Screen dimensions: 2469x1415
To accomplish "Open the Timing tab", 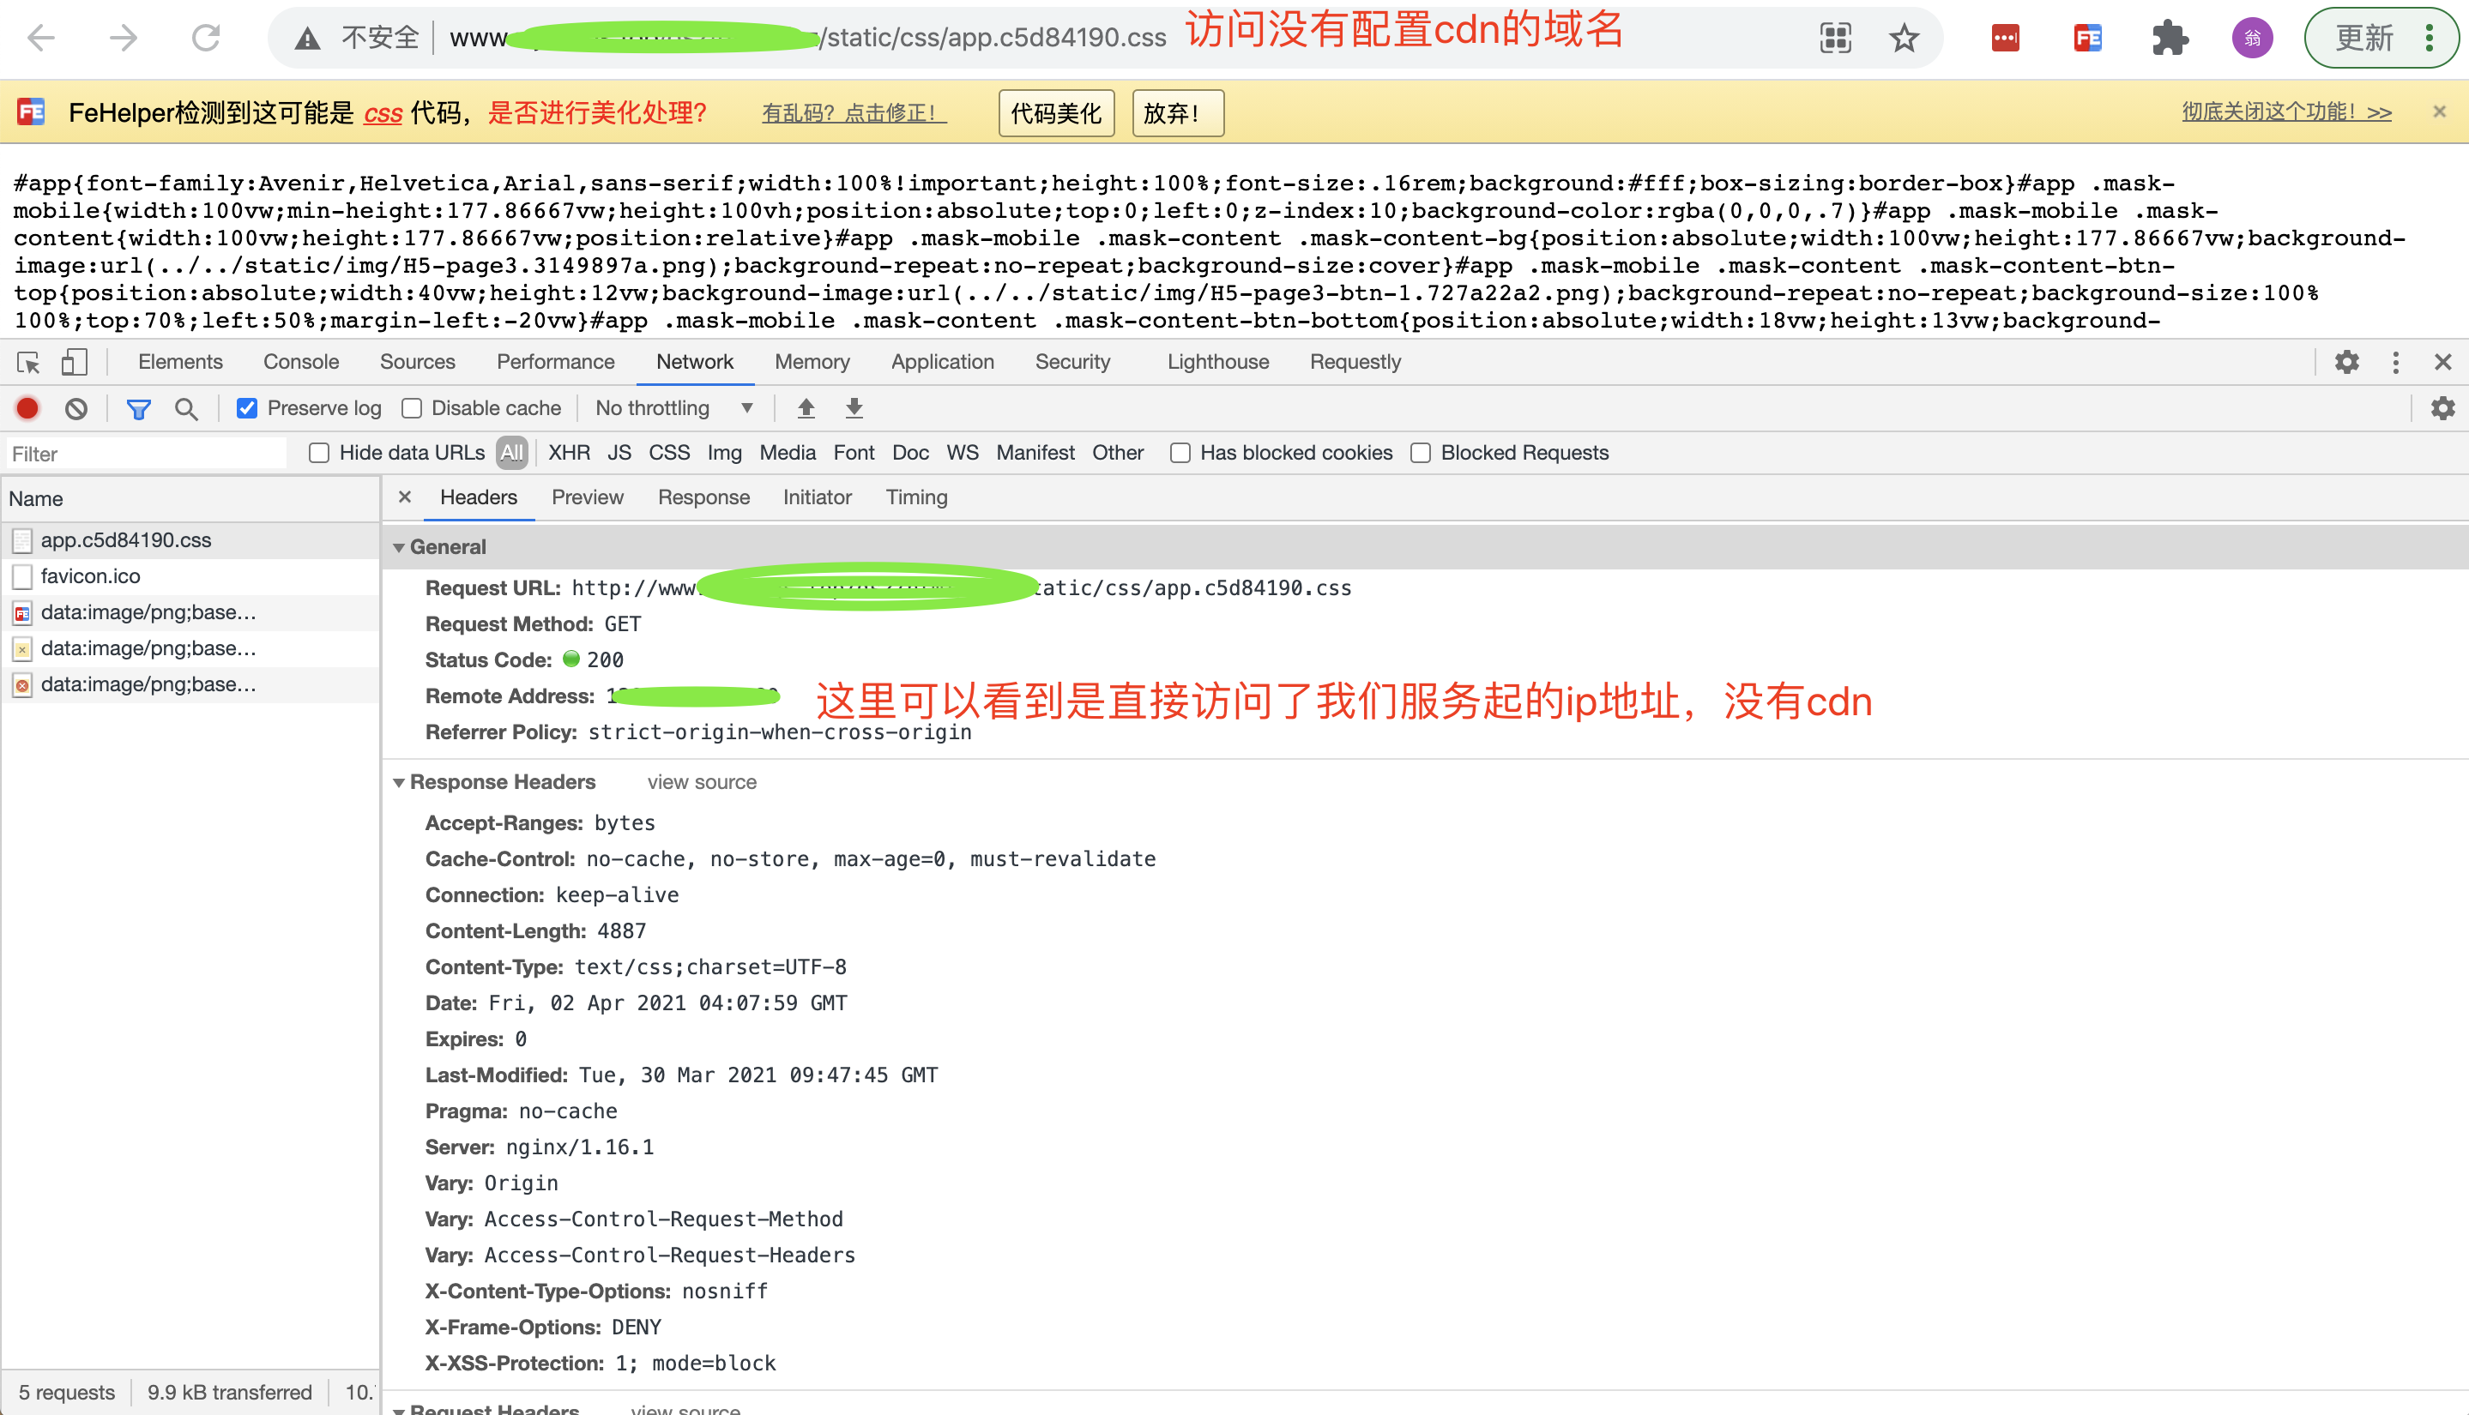I will (915, 497).
